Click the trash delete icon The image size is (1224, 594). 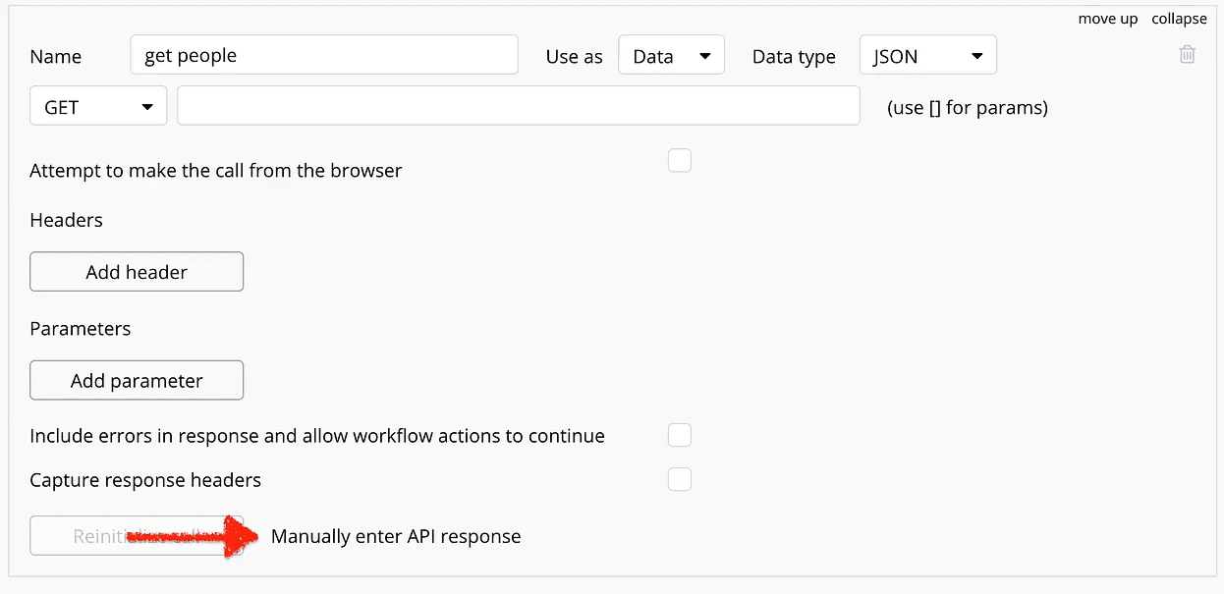(1187, 55)
